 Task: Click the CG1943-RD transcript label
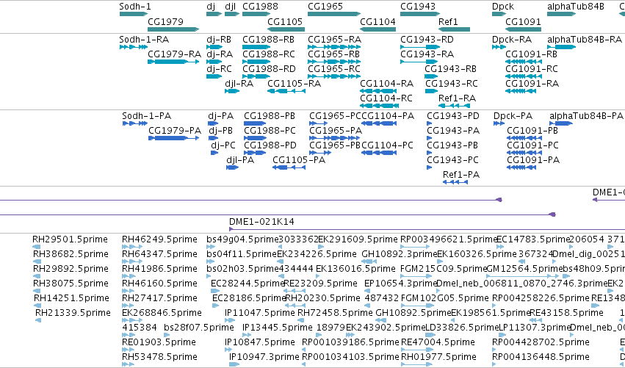(x=427, y=40)
